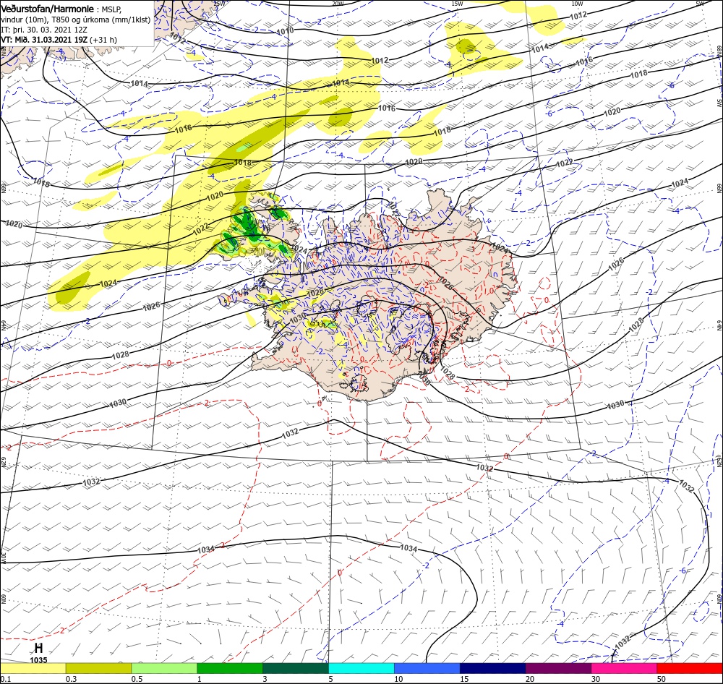Select the IT: þri. 30. 03. 2021 12Z line
This screenshot has width=723, height=684.
coord(44,30)
